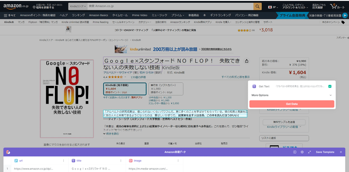Click the リストに追加 button
The image size is (349, 172).
pyautogui.click(x=284, y=138)
